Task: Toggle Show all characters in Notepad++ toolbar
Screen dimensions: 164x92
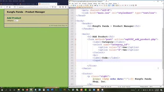Action: pyautogui.click(x=111, y=5)
